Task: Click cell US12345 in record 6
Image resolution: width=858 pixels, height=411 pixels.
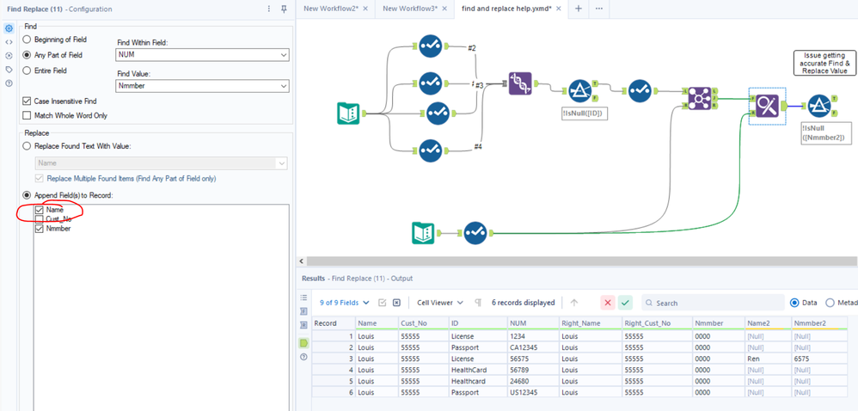Action: pos(533,392)
